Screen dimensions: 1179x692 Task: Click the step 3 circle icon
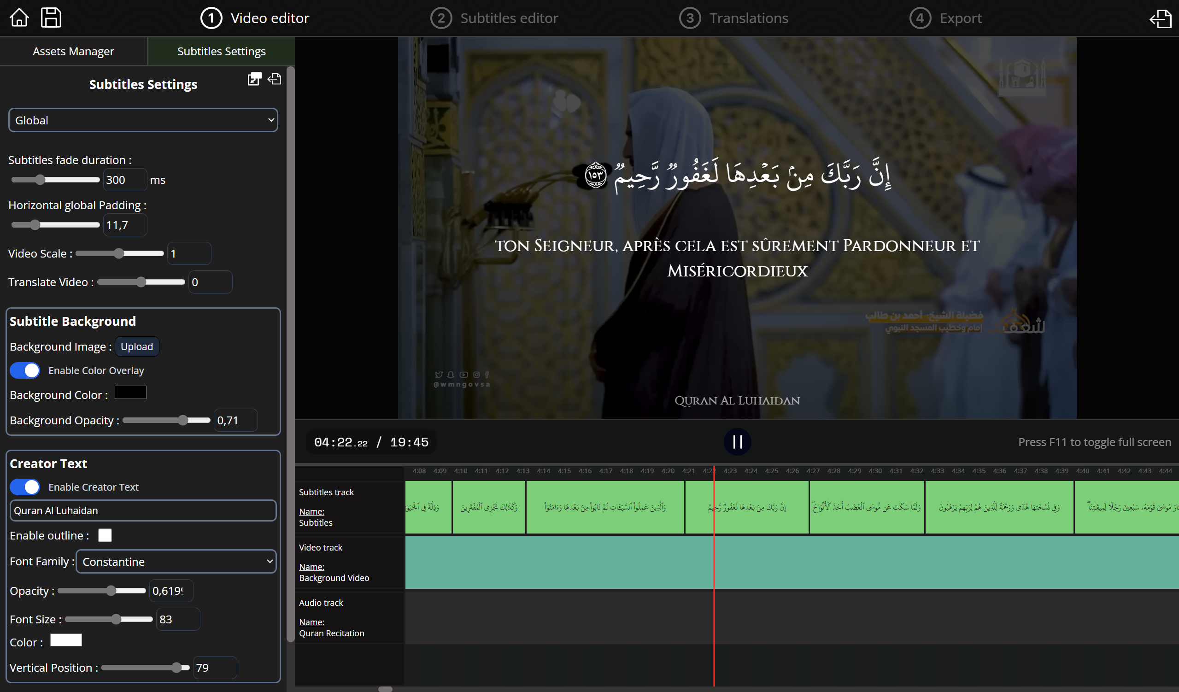pos(690,18)
